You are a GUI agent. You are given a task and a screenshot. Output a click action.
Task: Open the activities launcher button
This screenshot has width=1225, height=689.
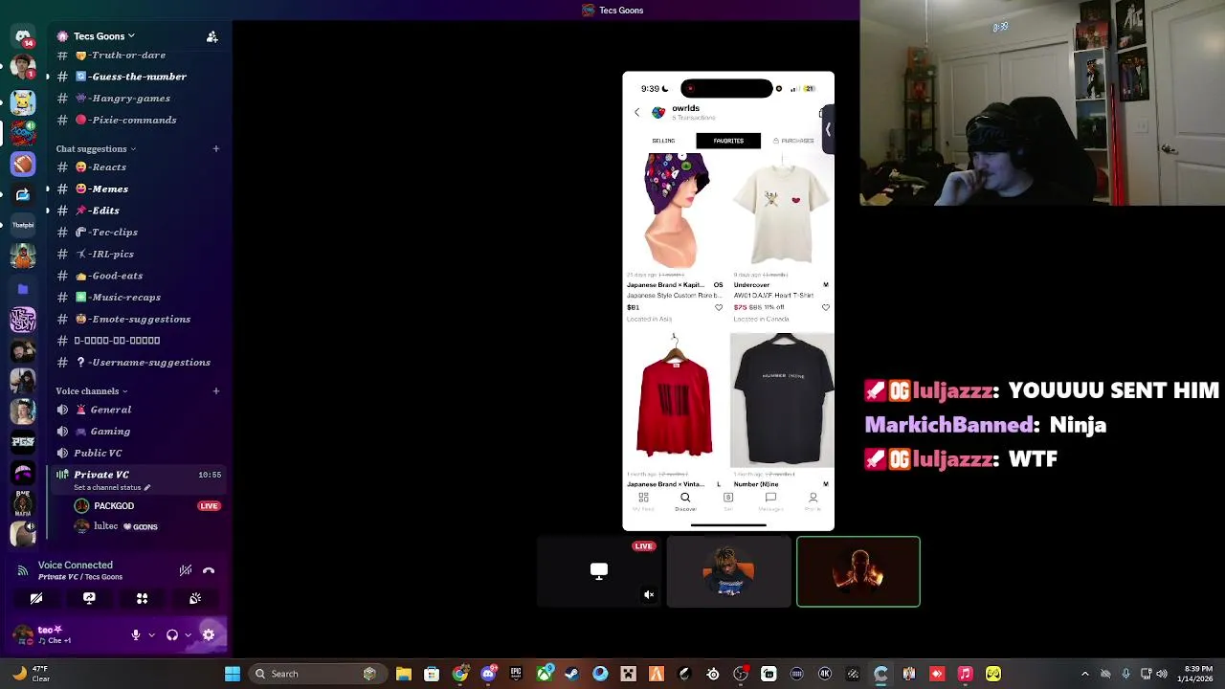142,598
